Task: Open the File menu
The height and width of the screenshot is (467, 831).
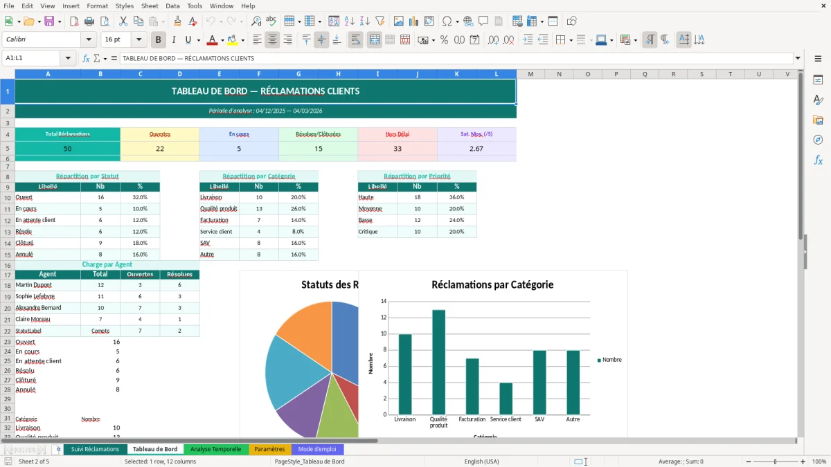Action: 8,6
